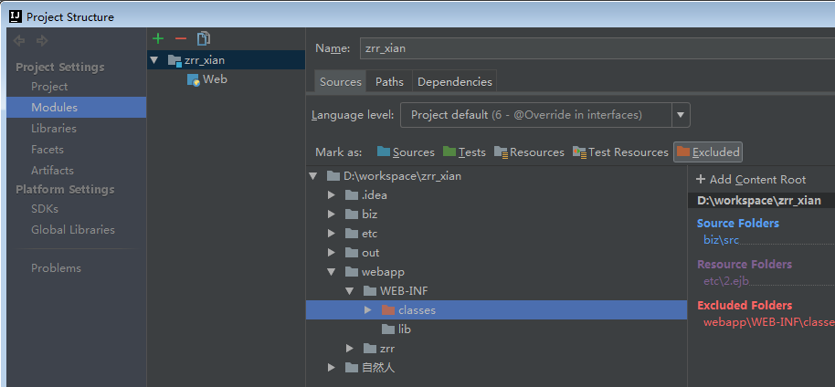This screenshot has width=835, height=387.
Task: Click the biz\src source folder entry
Action: coord(721,240)
